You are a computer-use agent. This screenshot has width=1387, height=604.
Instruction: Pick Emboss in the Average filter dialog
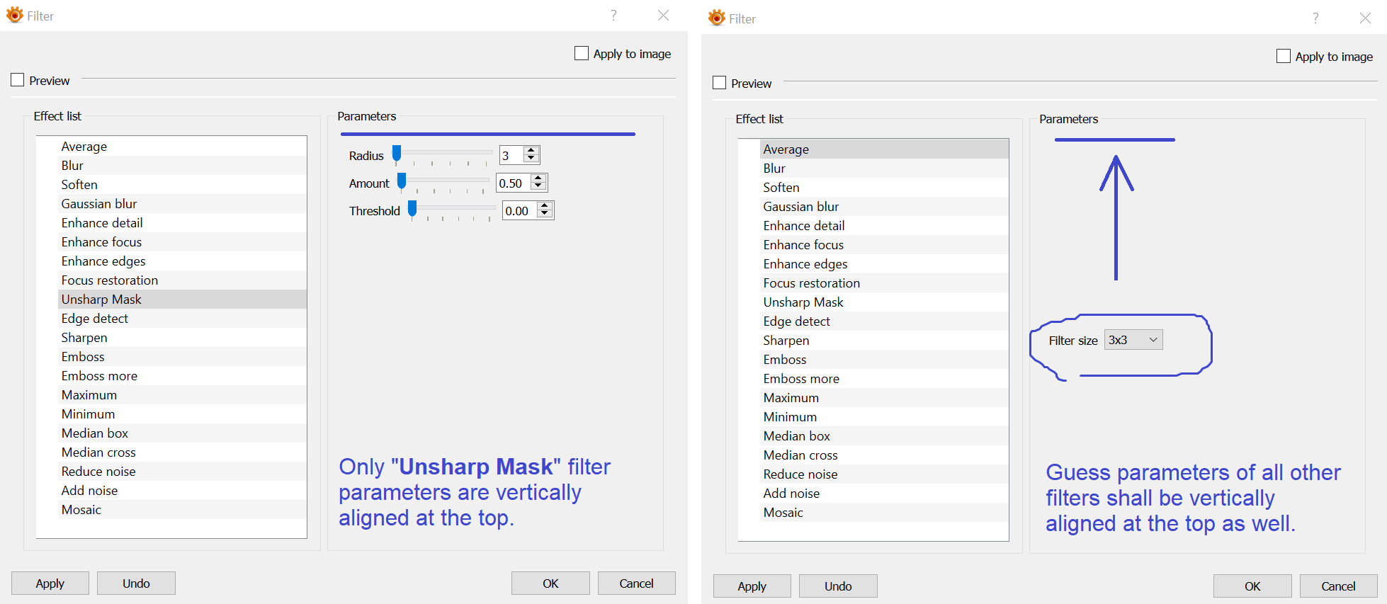tap(884, 360)
